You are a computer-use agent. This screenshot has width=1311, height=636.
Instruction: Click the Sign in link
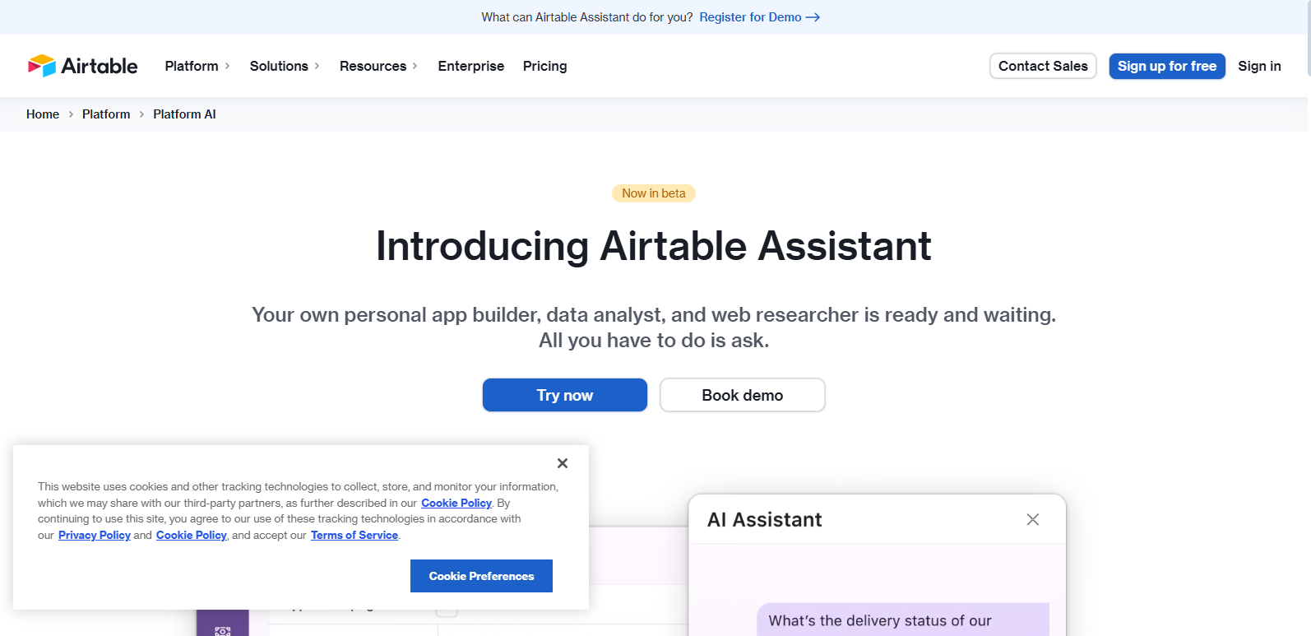point(1259,66)
